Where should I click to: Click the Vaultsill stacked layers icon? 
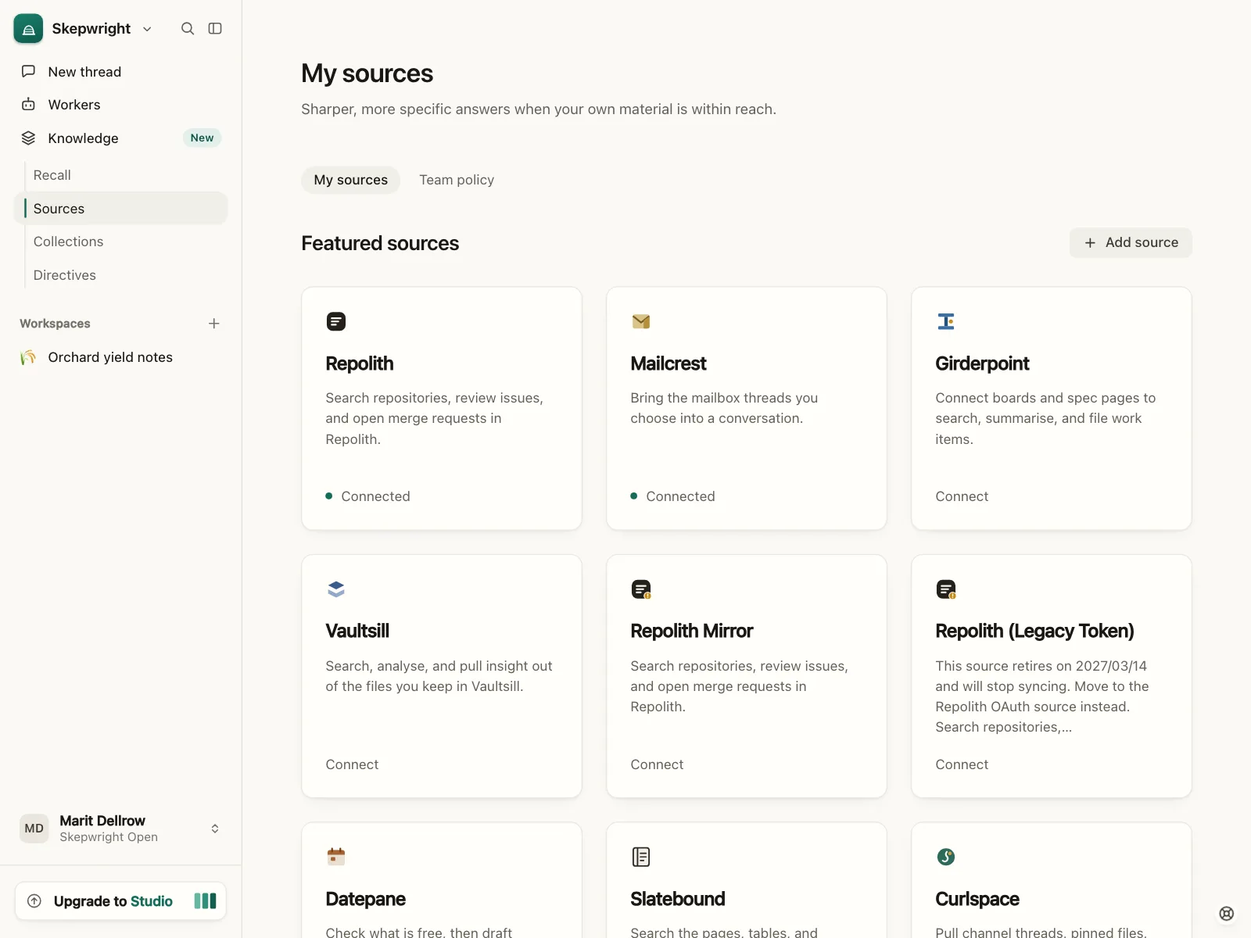click(336, 589)
